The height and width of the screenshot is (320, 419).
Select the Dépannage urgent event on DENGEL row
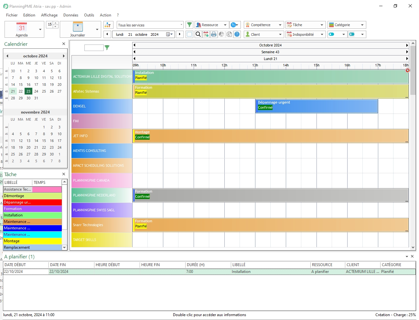(317, 106)
